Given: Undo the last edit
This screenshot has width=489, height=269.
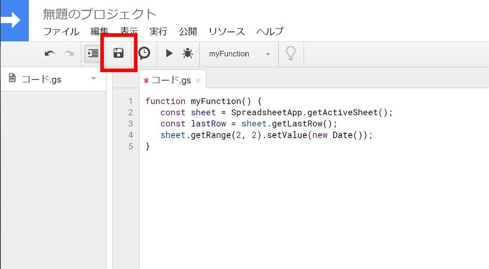Looking at the screenshot, I should pos(50,54).
